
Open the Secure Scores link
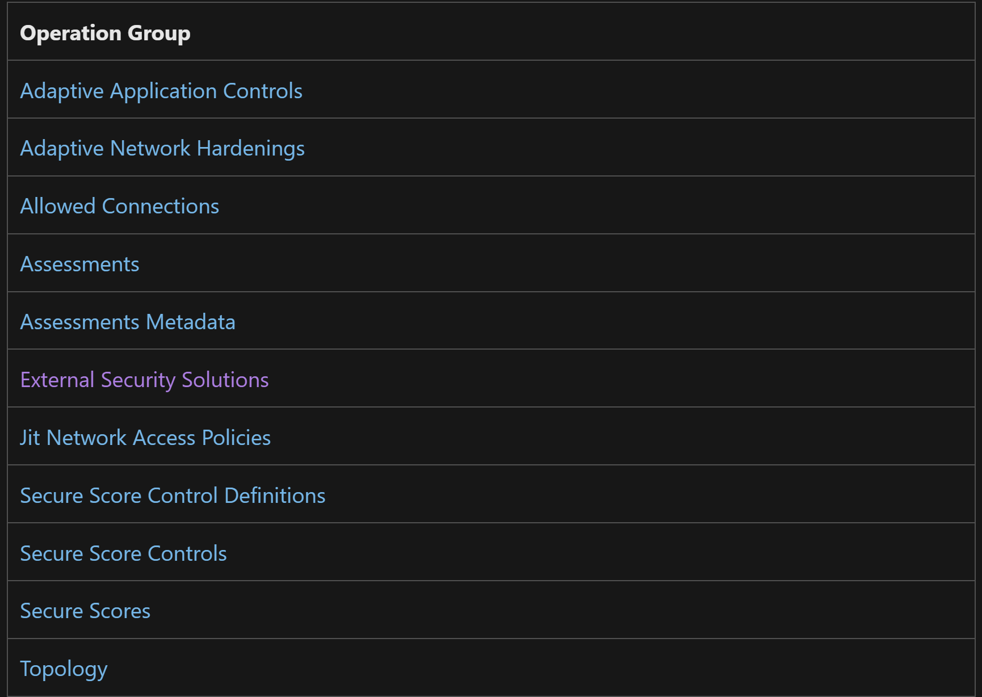(85, 611)
